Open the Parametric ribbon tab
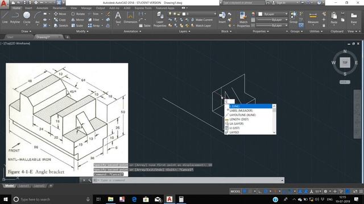The height and width of the screenshot is (204, 364). point(59,8)
